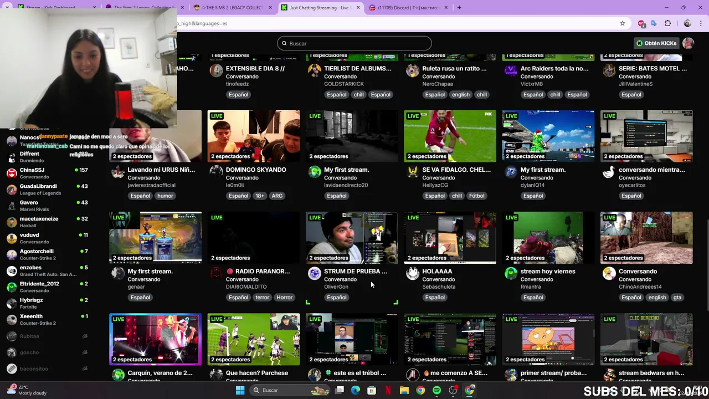Close the Discord browser tab
Viewport: 709px width, 399px height.
(445, 8)
